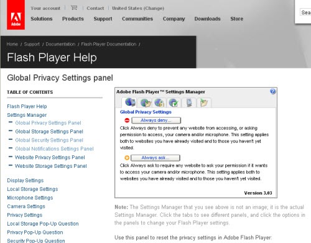Open the Downloads menu
The width and height of the screenshot is (311, 243).
tap(207, 19)
